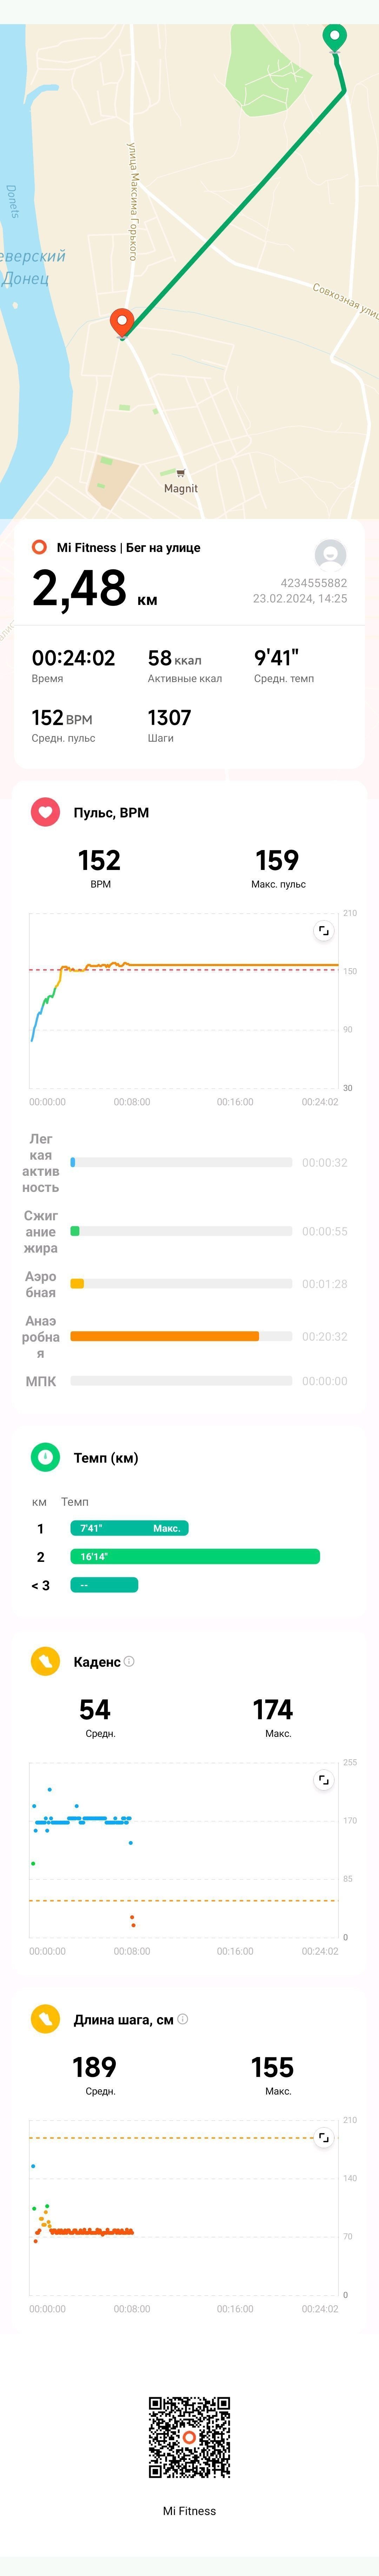The height and width of the screenshot is (2576, 379).
Task: Select the kilometer 2 pace bar 16'14"
Action: click(195, 1556)
